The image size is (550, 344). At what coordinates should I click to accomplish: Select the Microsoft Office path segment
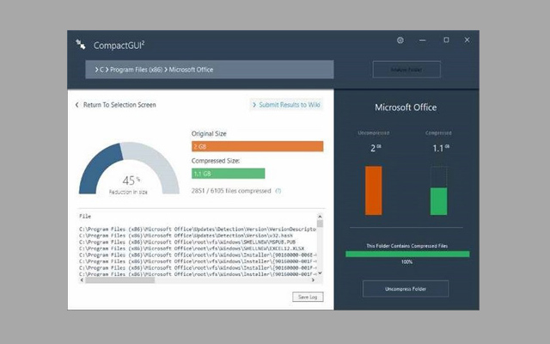tap(191, 70)
